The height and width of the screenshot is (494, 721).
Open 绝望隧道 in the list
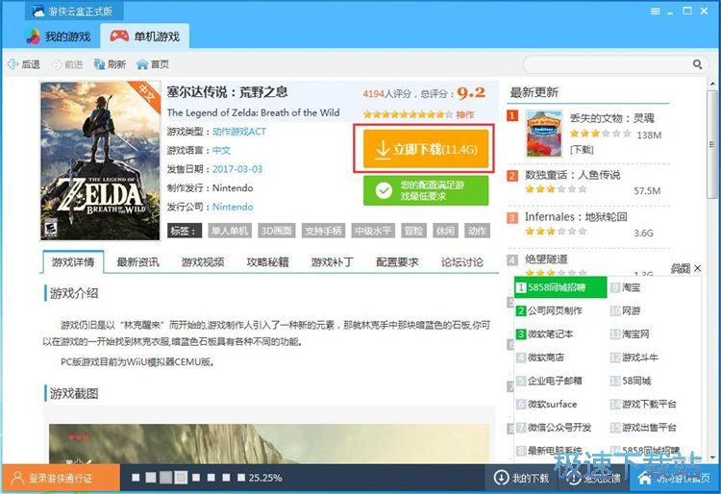coord(546,259)
